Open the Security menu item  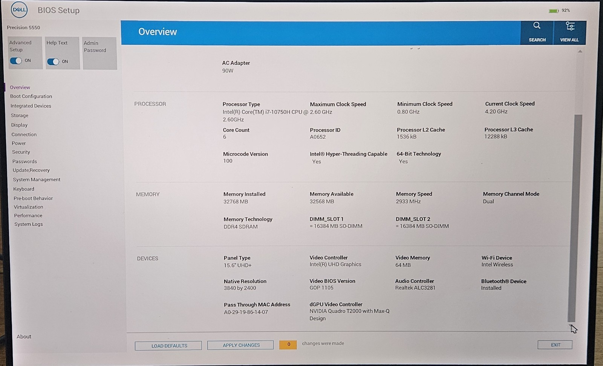(x=21, y=152)
